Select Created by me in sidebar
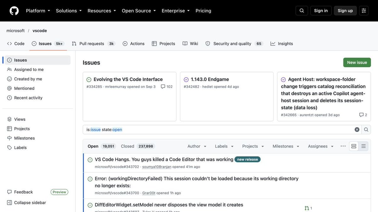The width and height of the screenshot is (378, 212). tap(37, 79)
